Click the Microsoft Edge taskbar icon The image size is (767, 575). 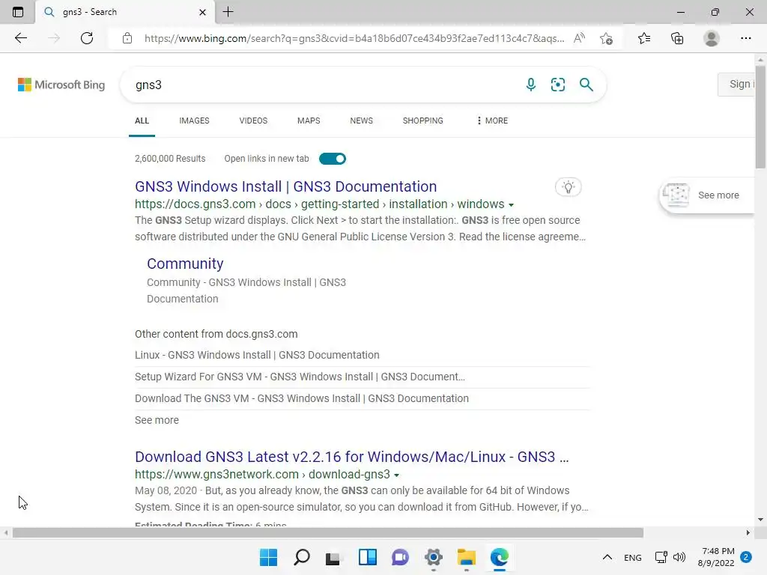coord(500,557)
